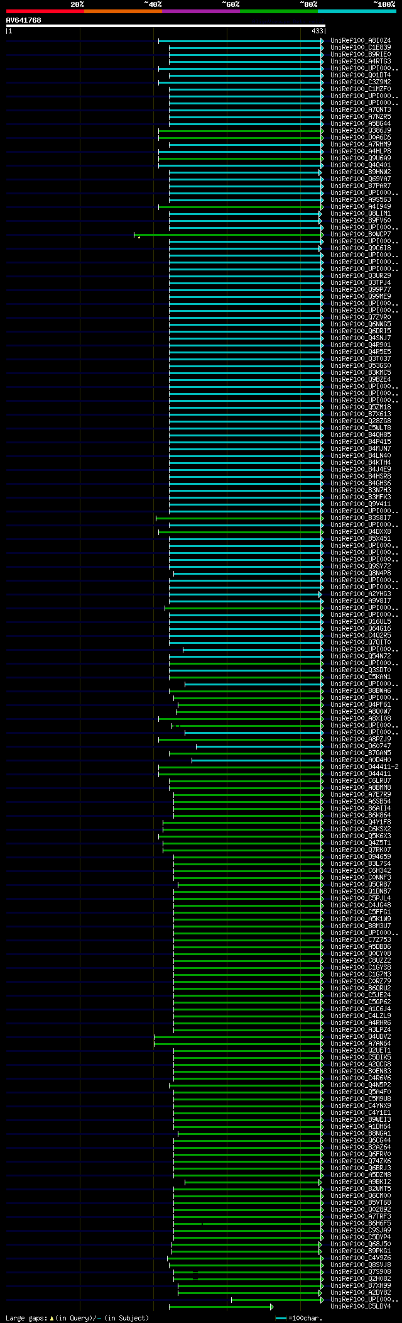Select the UniRef100_C5LDY4 label
Image resolution: width=402 pixels, height=1323 pixels.
tap(361, 1307)
